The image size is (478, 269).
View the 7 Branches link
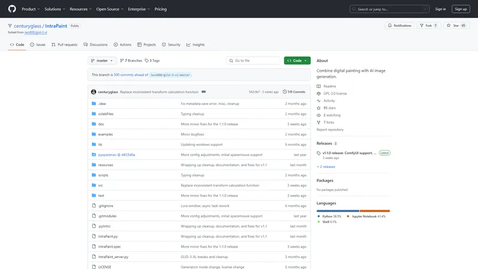pyautogui.click(x=131, y=61)
